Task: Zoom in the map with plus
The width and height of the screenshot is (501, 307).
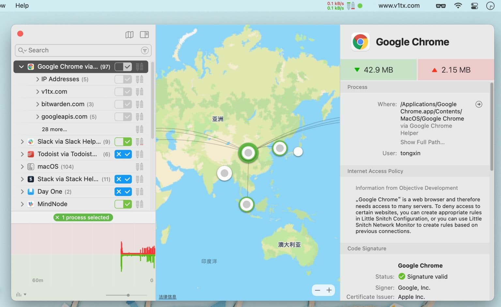Action: coord(329,290)
